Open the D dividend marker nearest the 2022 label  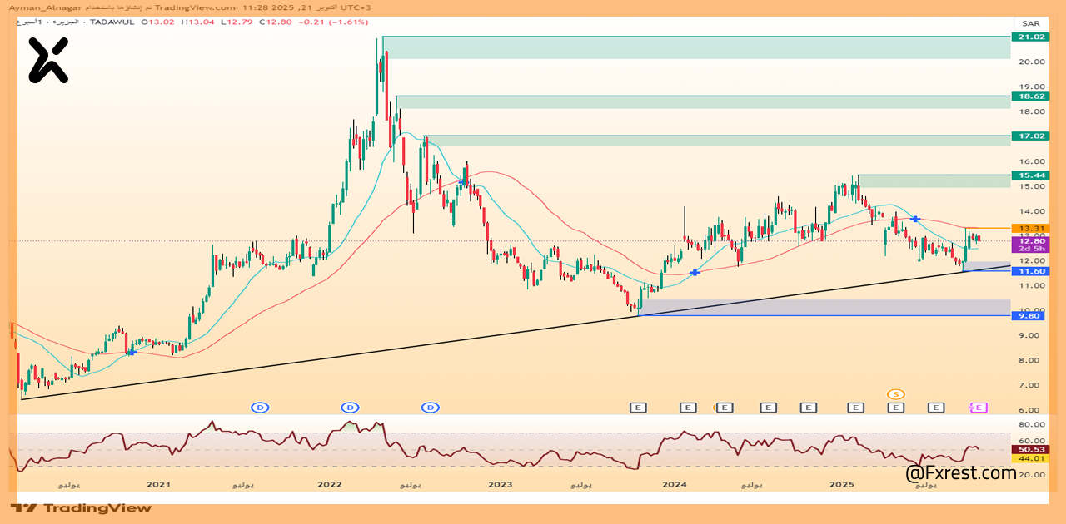point(351,408)
